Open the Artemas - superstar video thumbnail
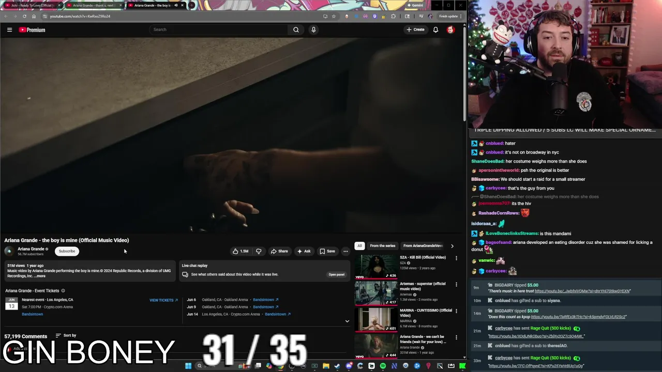This screenshot has width=662, height=372. pos(376,293)
